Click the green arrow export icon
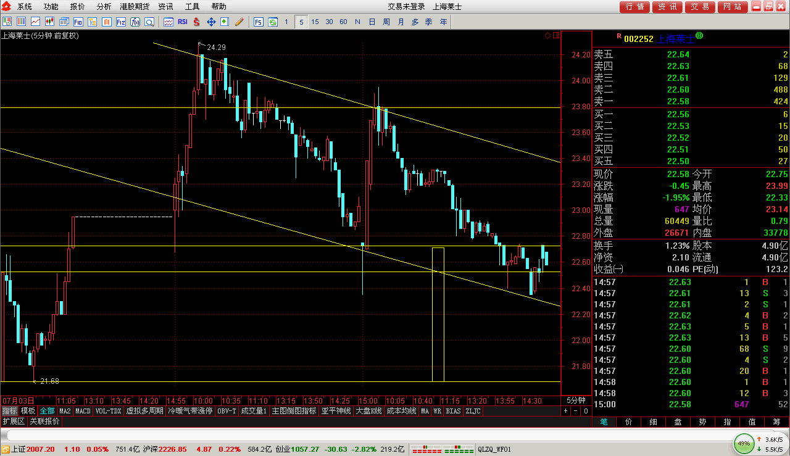Viewport: 790px width, 456px height. (x=225, y=22)
